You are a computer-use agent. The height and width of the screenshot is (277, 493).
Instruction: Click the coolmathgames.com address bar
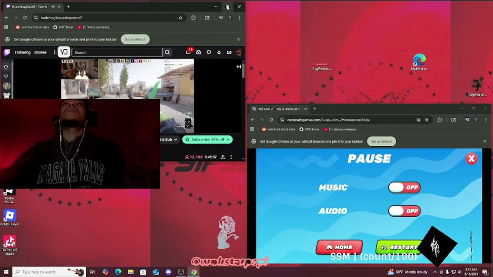click(x=354, y=120)
